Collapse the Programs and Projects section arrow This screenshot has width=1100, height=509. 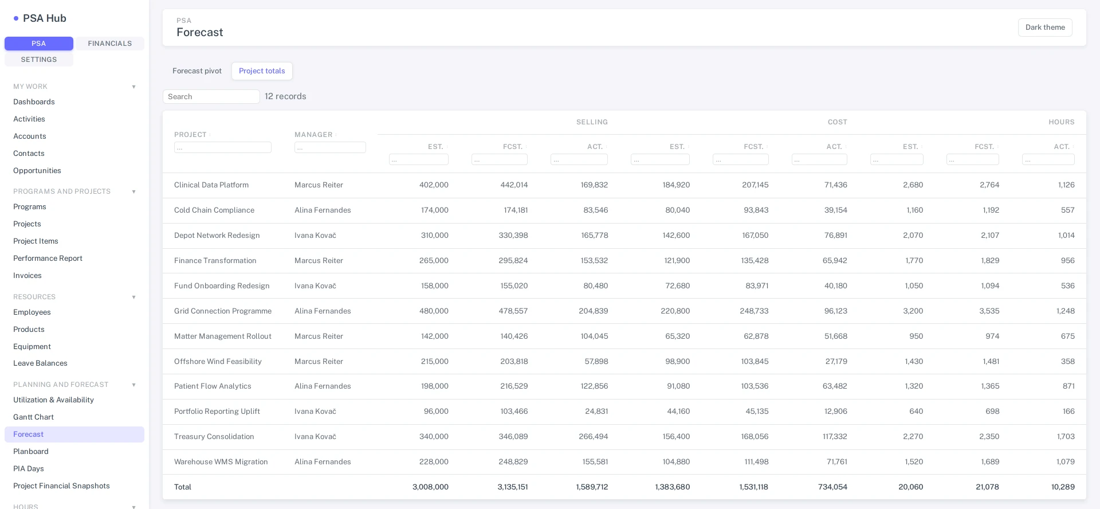click(133, 191)
